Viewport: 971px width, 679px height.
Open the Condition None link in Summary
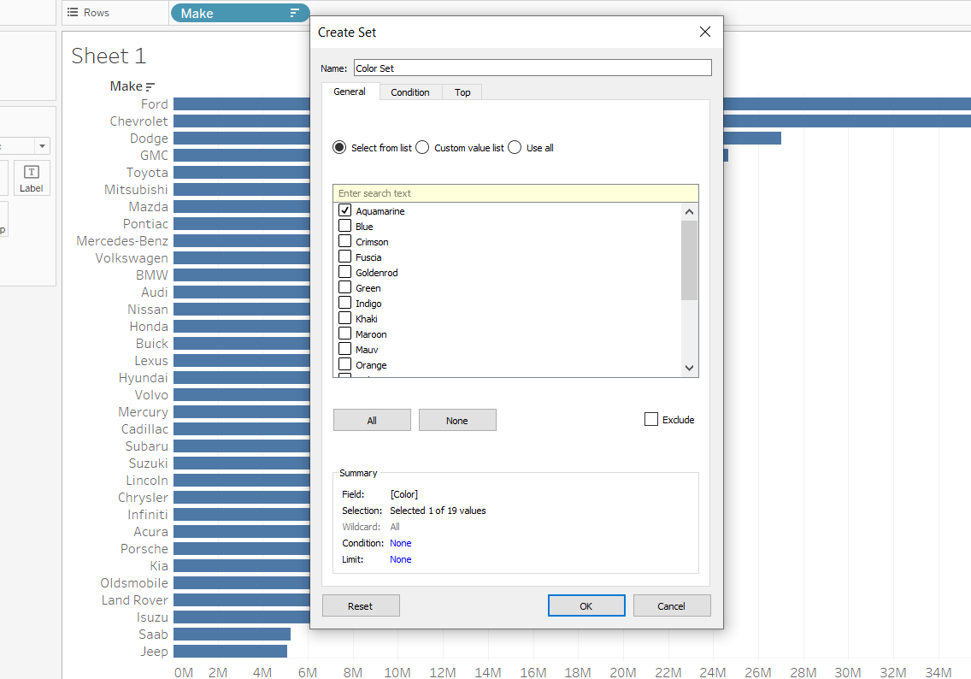point(401,543)
